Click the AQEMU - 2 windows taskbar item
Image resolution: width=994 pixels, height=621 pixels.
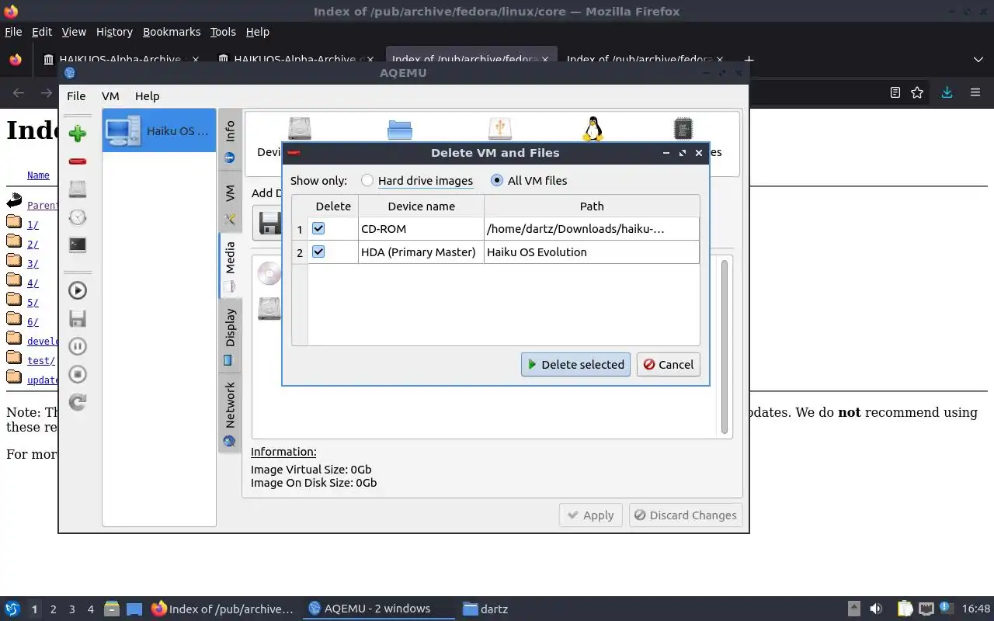click(x=377, y=609)
